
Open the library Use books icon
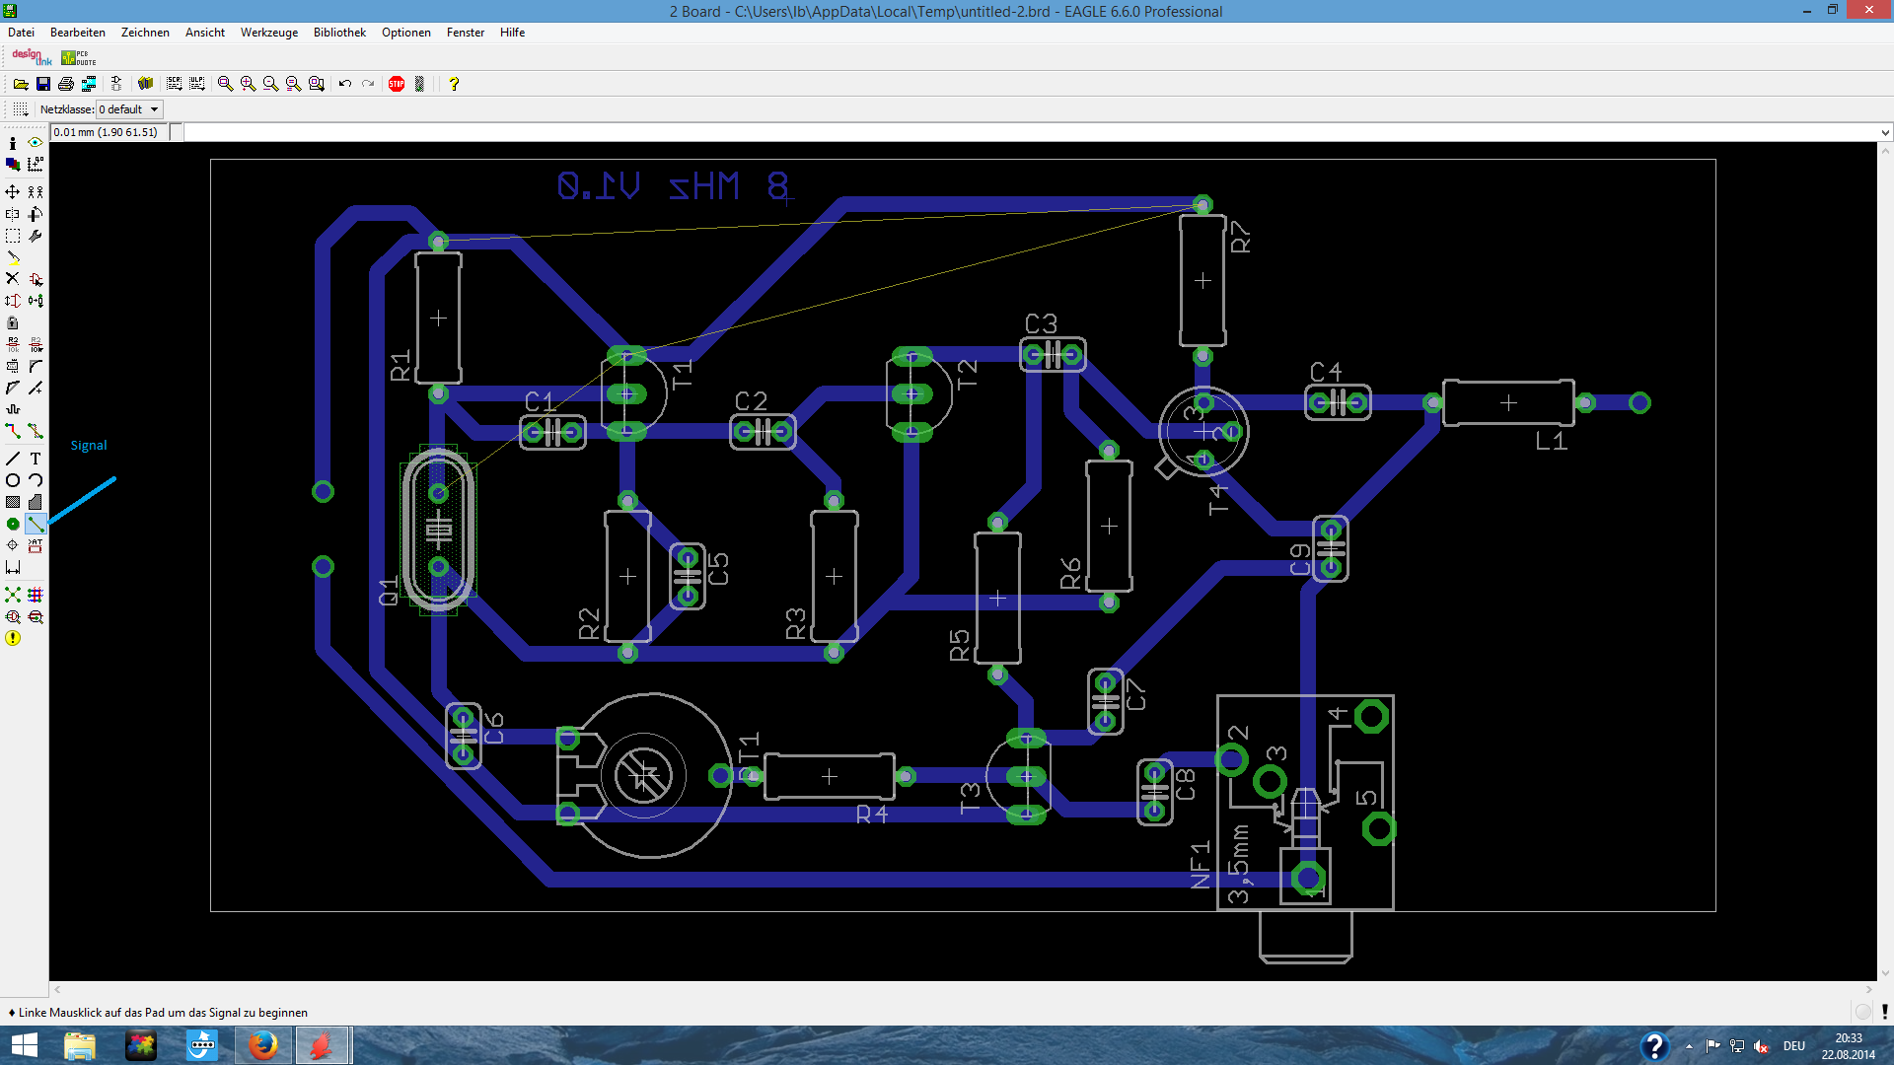[146, 84]
